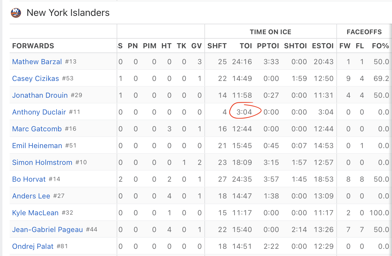Sort by the TOI column header
The width and height of the screenshot is (392, 256).
[246, 46]
